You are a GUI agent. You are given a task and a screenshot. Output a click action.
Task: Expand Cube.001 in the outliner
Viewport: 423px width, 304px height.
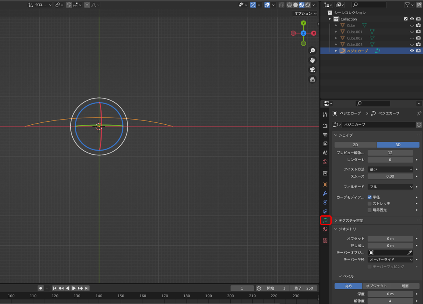[x=336, y=32]
